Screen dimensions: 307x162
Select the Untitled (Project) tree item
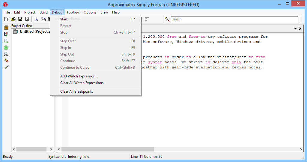35,31
